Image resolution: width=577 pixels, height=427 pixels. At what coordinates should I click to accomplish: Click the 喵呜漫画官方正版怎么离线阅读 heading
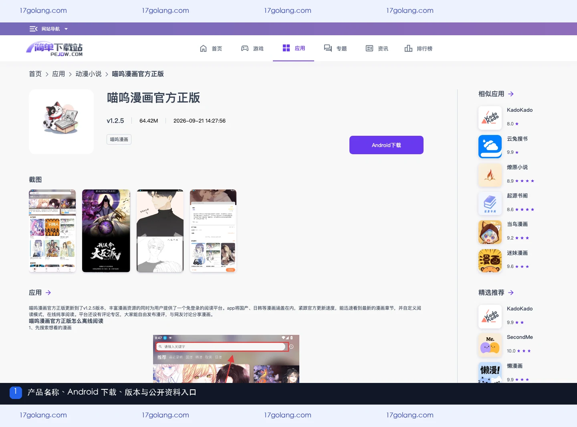click(66, 321)
